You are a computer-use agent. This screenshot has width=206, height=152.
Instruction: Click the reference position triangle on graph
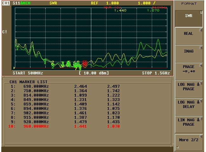click(x=14, y=68)
